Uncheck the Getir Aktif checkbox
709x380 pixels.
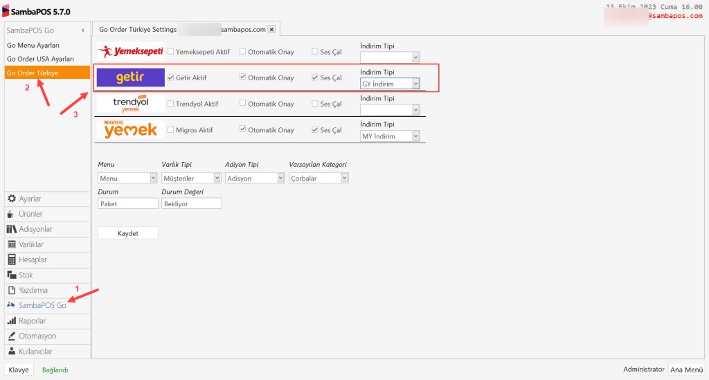[171, 78]
